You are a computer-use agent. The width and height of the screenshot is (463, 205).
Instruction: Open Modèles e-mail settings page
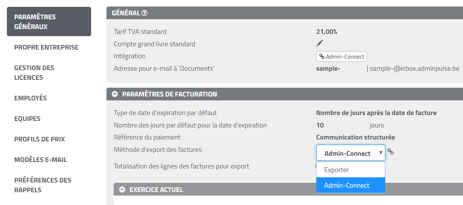[x=40, y=160]
